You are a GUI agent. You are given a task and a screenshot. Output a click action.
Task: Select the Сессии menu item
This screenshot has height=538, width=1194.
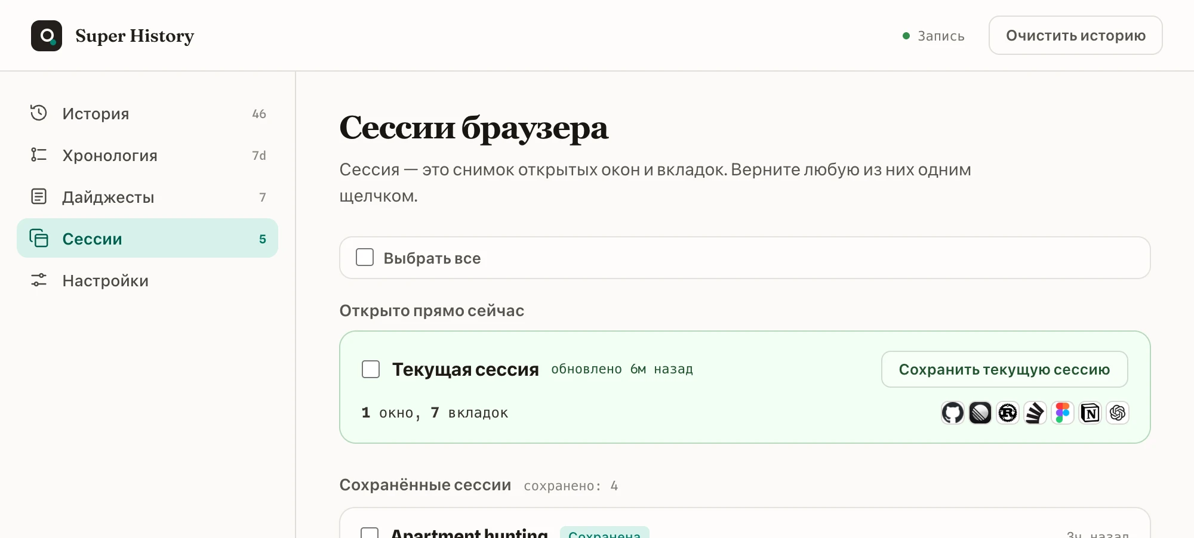[147, 238]
